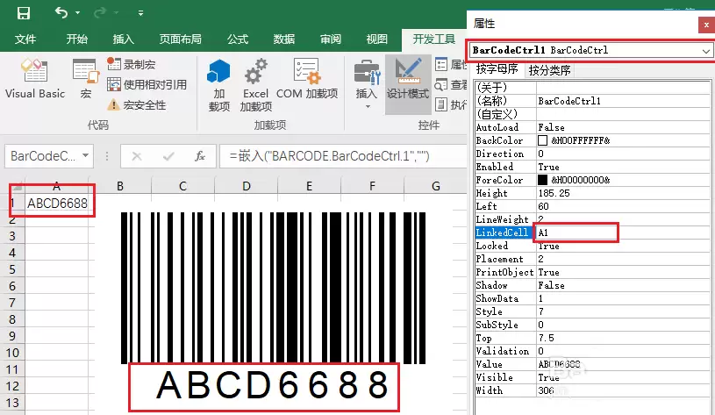715x415 pixels.
Task: Open Excel 加载项 add-ins
Action: click(256, 85)
